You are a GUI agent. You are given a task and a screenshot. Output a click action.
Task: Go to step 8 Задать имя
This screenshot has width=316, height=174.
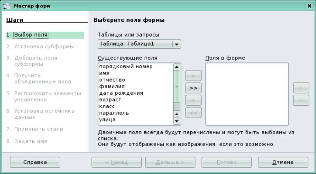27,141
